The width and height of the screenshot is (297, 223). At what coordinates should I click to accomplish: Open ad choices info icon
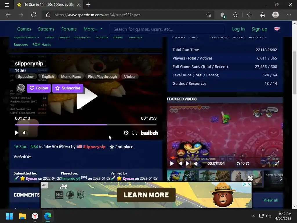[x=245, y=184]
